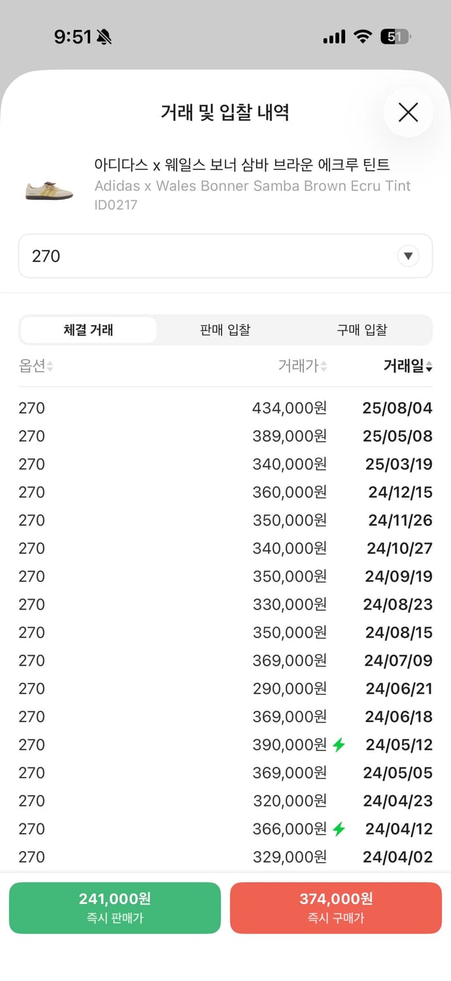
Task: Close the 거래 및 입찰 내역 panel
Action: 408,112
